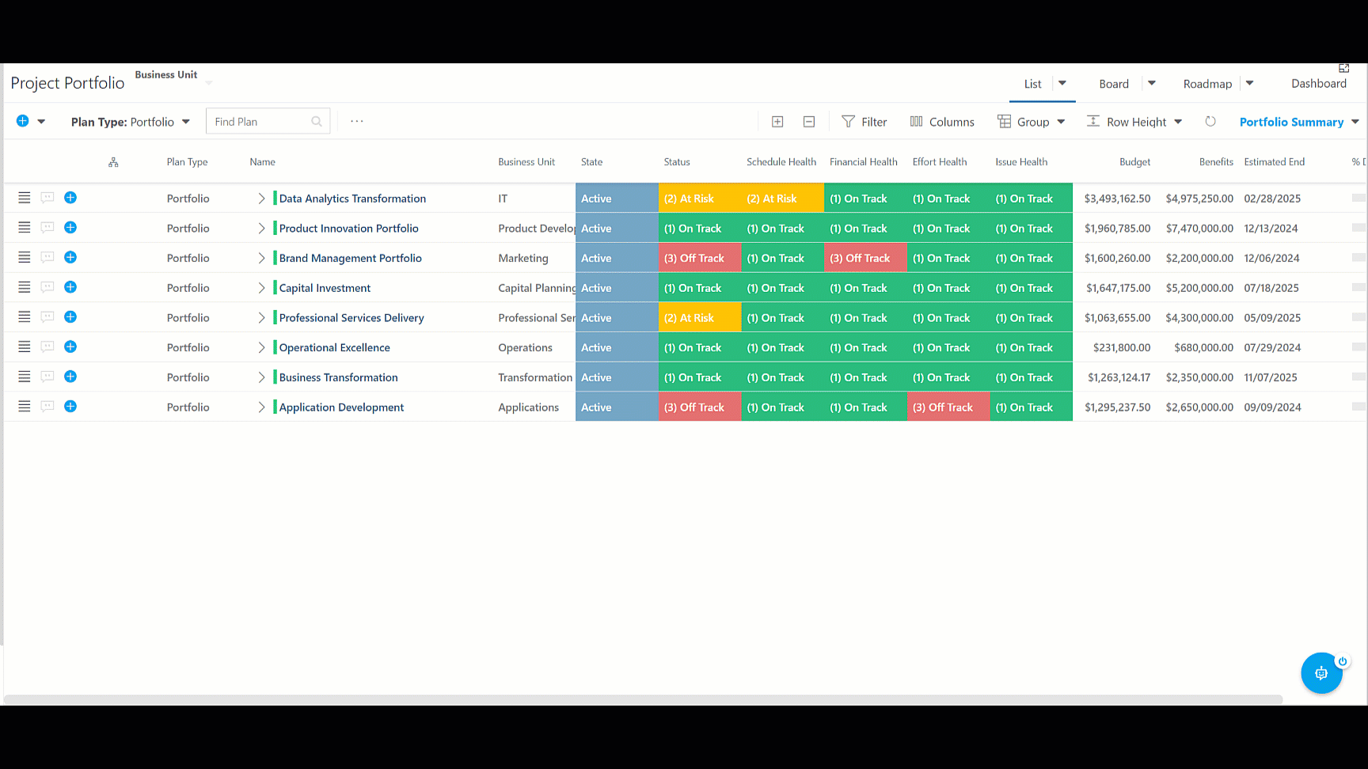Viewport: 1368px width, 769px height.
Task: Switch to the Board view tab
Action: click(x=1114, y=84)
